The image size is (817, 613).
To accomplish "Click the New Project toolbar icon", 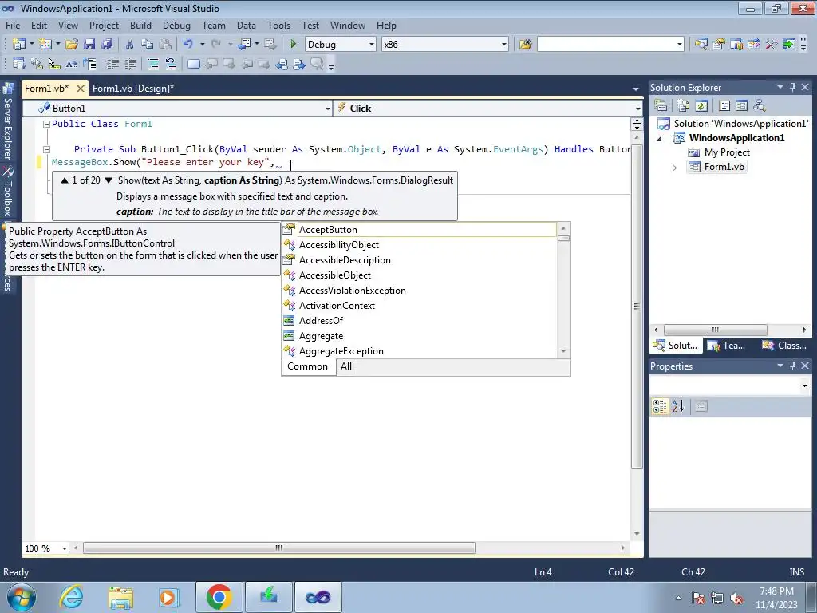I will pyautogui.click(x=19, y=45).
